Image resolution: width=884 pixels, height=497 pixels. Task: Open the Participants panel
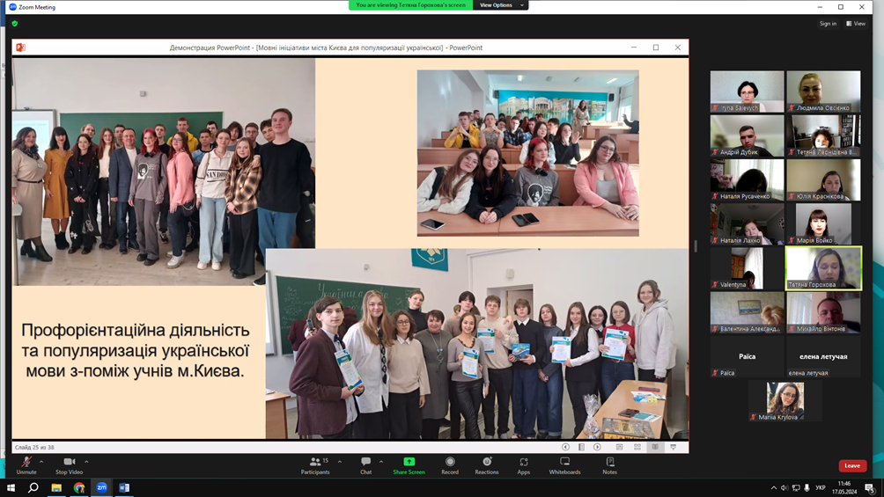(x=315, y=464)
